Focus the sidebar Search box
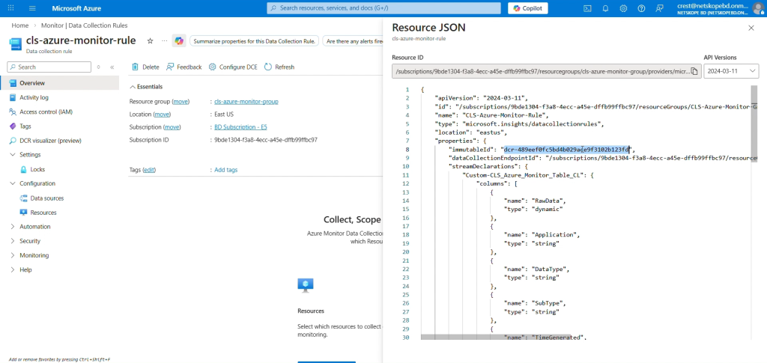 click(49, 67)
